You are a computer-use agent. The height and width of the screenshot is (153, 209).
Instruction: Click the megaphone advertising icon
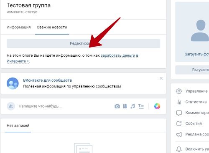[x=179, y=134]
